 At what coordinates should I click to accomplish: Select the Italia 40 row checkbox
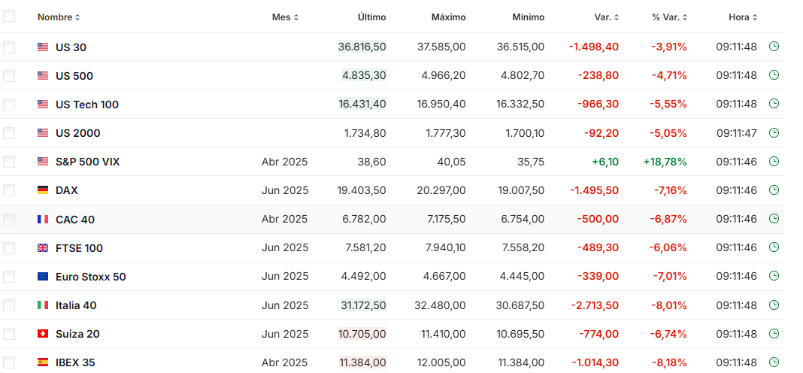pyautogui.click(x=9, y=305)
